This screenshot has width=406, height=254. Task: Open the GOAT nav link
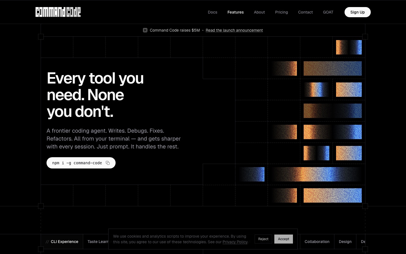click(x=328, y=12)
